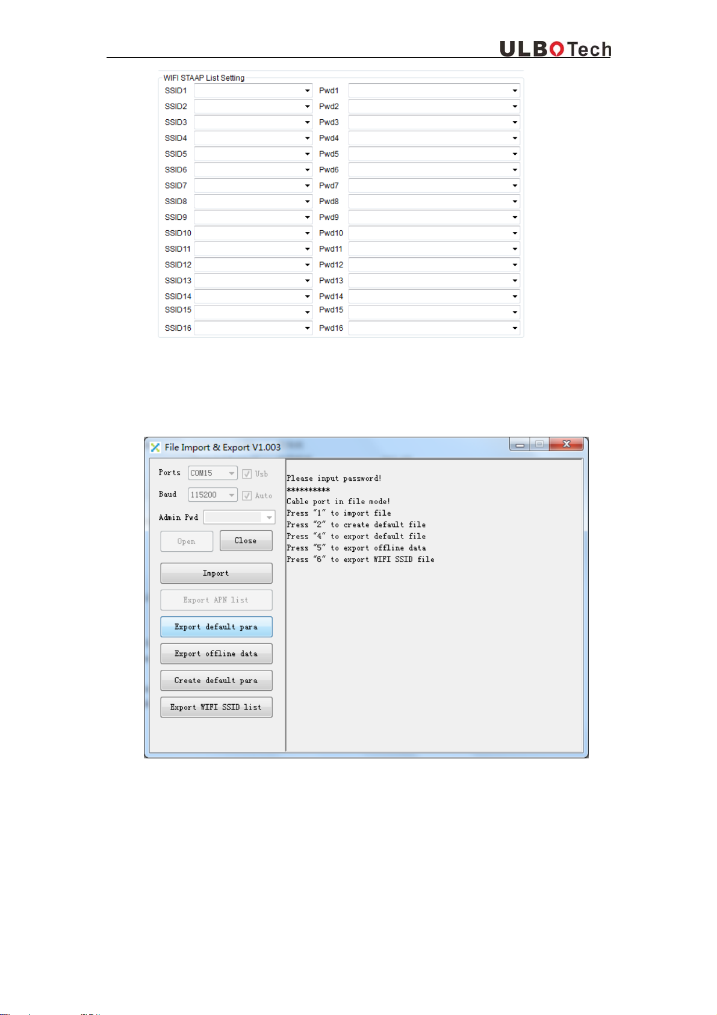Expand the SSID5 dropdown
The image size is (717, 1015).
coord(307,154)
